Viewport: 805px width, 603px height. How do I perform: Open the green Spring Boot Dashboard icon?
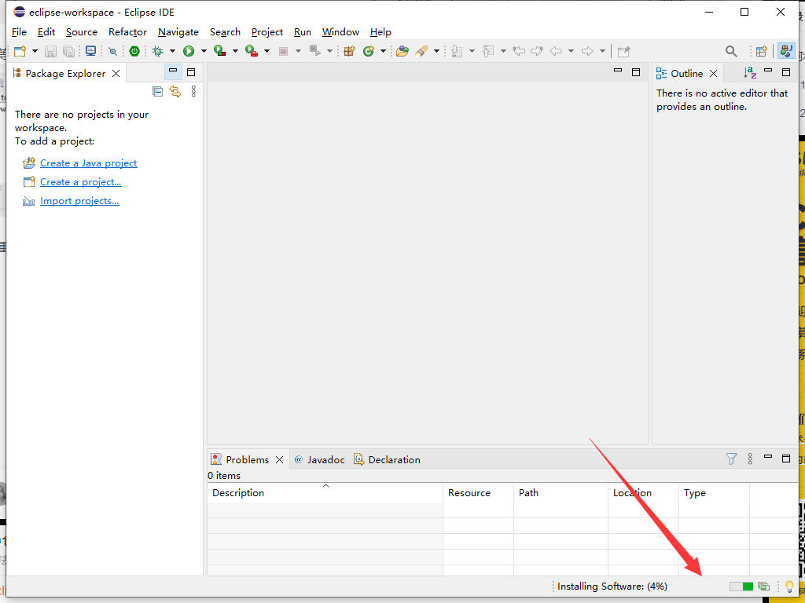[x=134, y=51]
